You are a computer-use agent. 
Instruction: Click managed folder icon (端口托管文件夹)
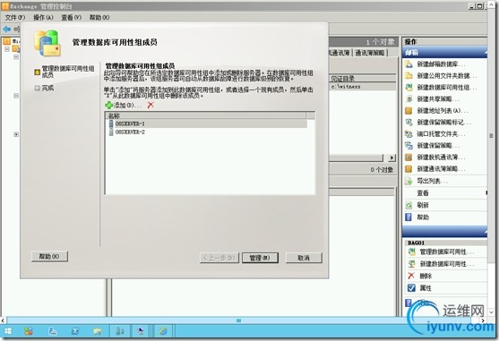pyautogui.click(x=409, y=133)
